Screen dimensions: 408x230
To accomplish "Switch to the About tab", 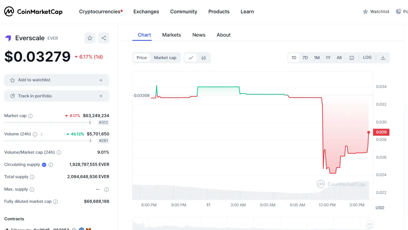I will point(224,35).
